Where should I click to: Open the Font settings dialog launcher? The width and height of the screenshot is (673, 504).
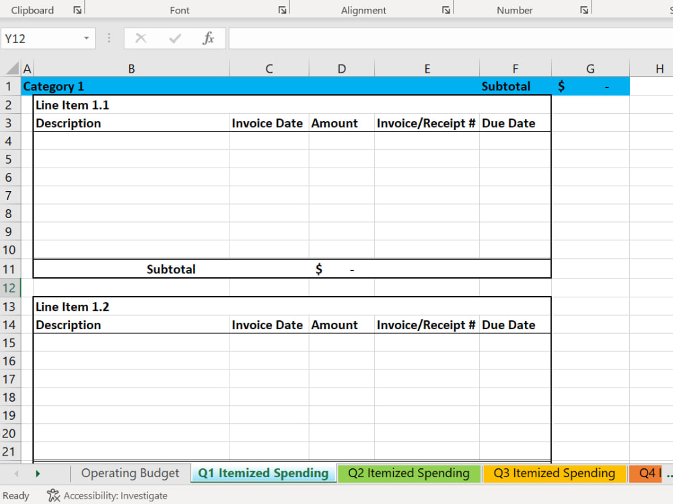pos(282,9)
